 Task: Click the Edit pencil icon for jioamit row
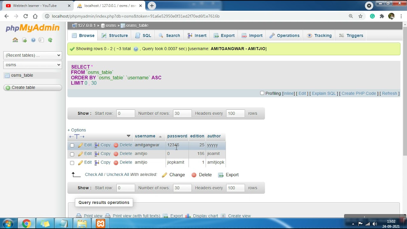pyautogui.click(x=80, y=154)
